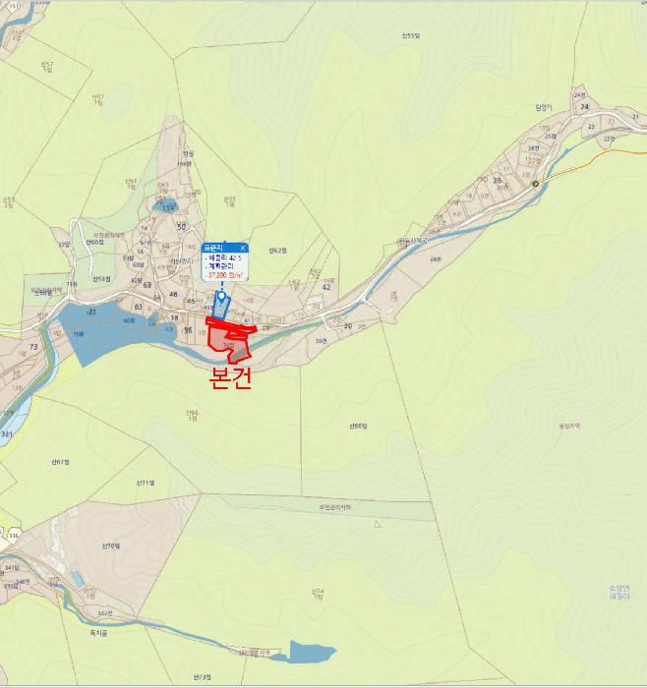
Task: Click the 산71임 parcel label
Action: click(146, 483)
